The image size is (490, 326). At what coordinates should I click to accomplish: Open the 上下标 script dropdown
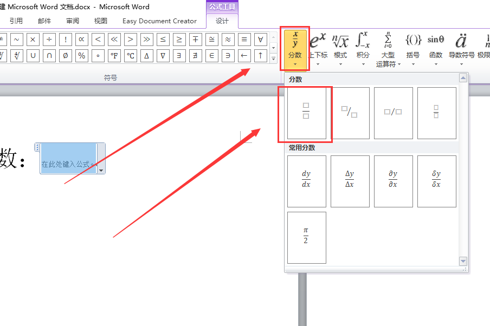[318, 49]
